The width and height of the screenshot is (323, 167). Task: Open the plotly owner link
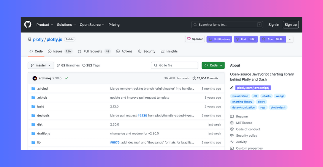pyautogui.click(x=38, y=39)
